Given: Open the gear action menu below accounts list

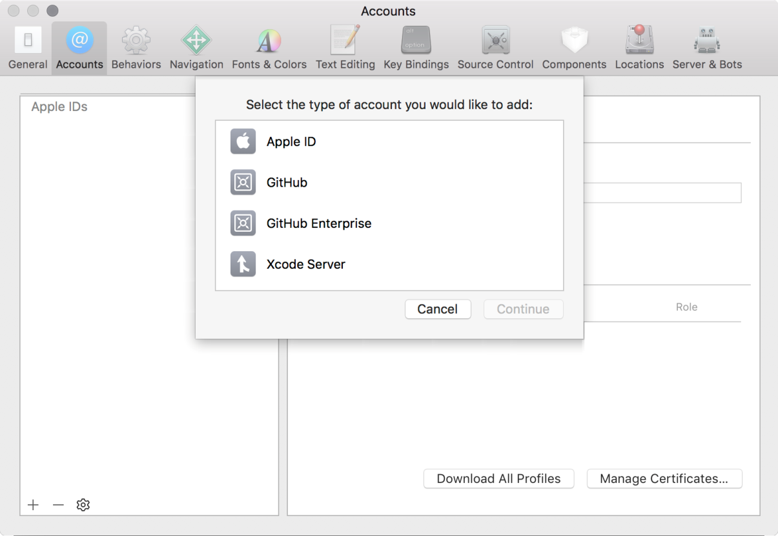Looking at the screenshot, I should tap(83, 505).
